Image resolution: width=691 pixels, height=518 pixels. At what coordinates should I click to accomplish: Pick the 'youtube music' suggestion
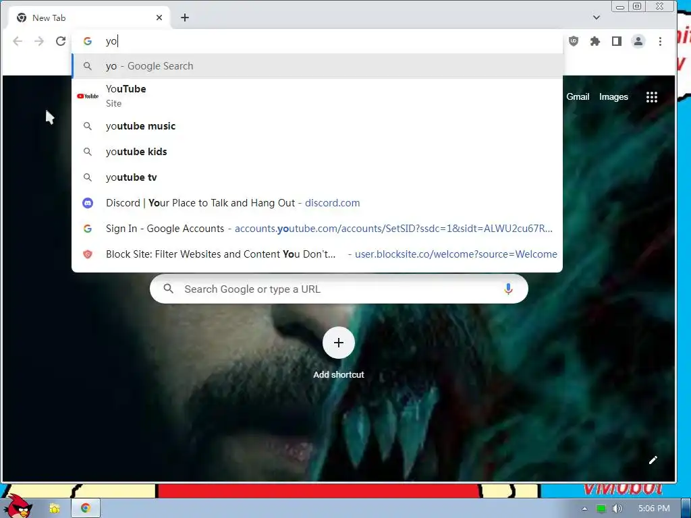pyautogui.click(x=317, y=126)
